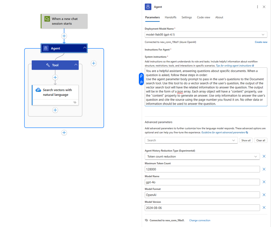The width and height of the screenshot is (271, 227).
Task: Click the Model Version field 2024-08-06
Action: click(202, 208)
